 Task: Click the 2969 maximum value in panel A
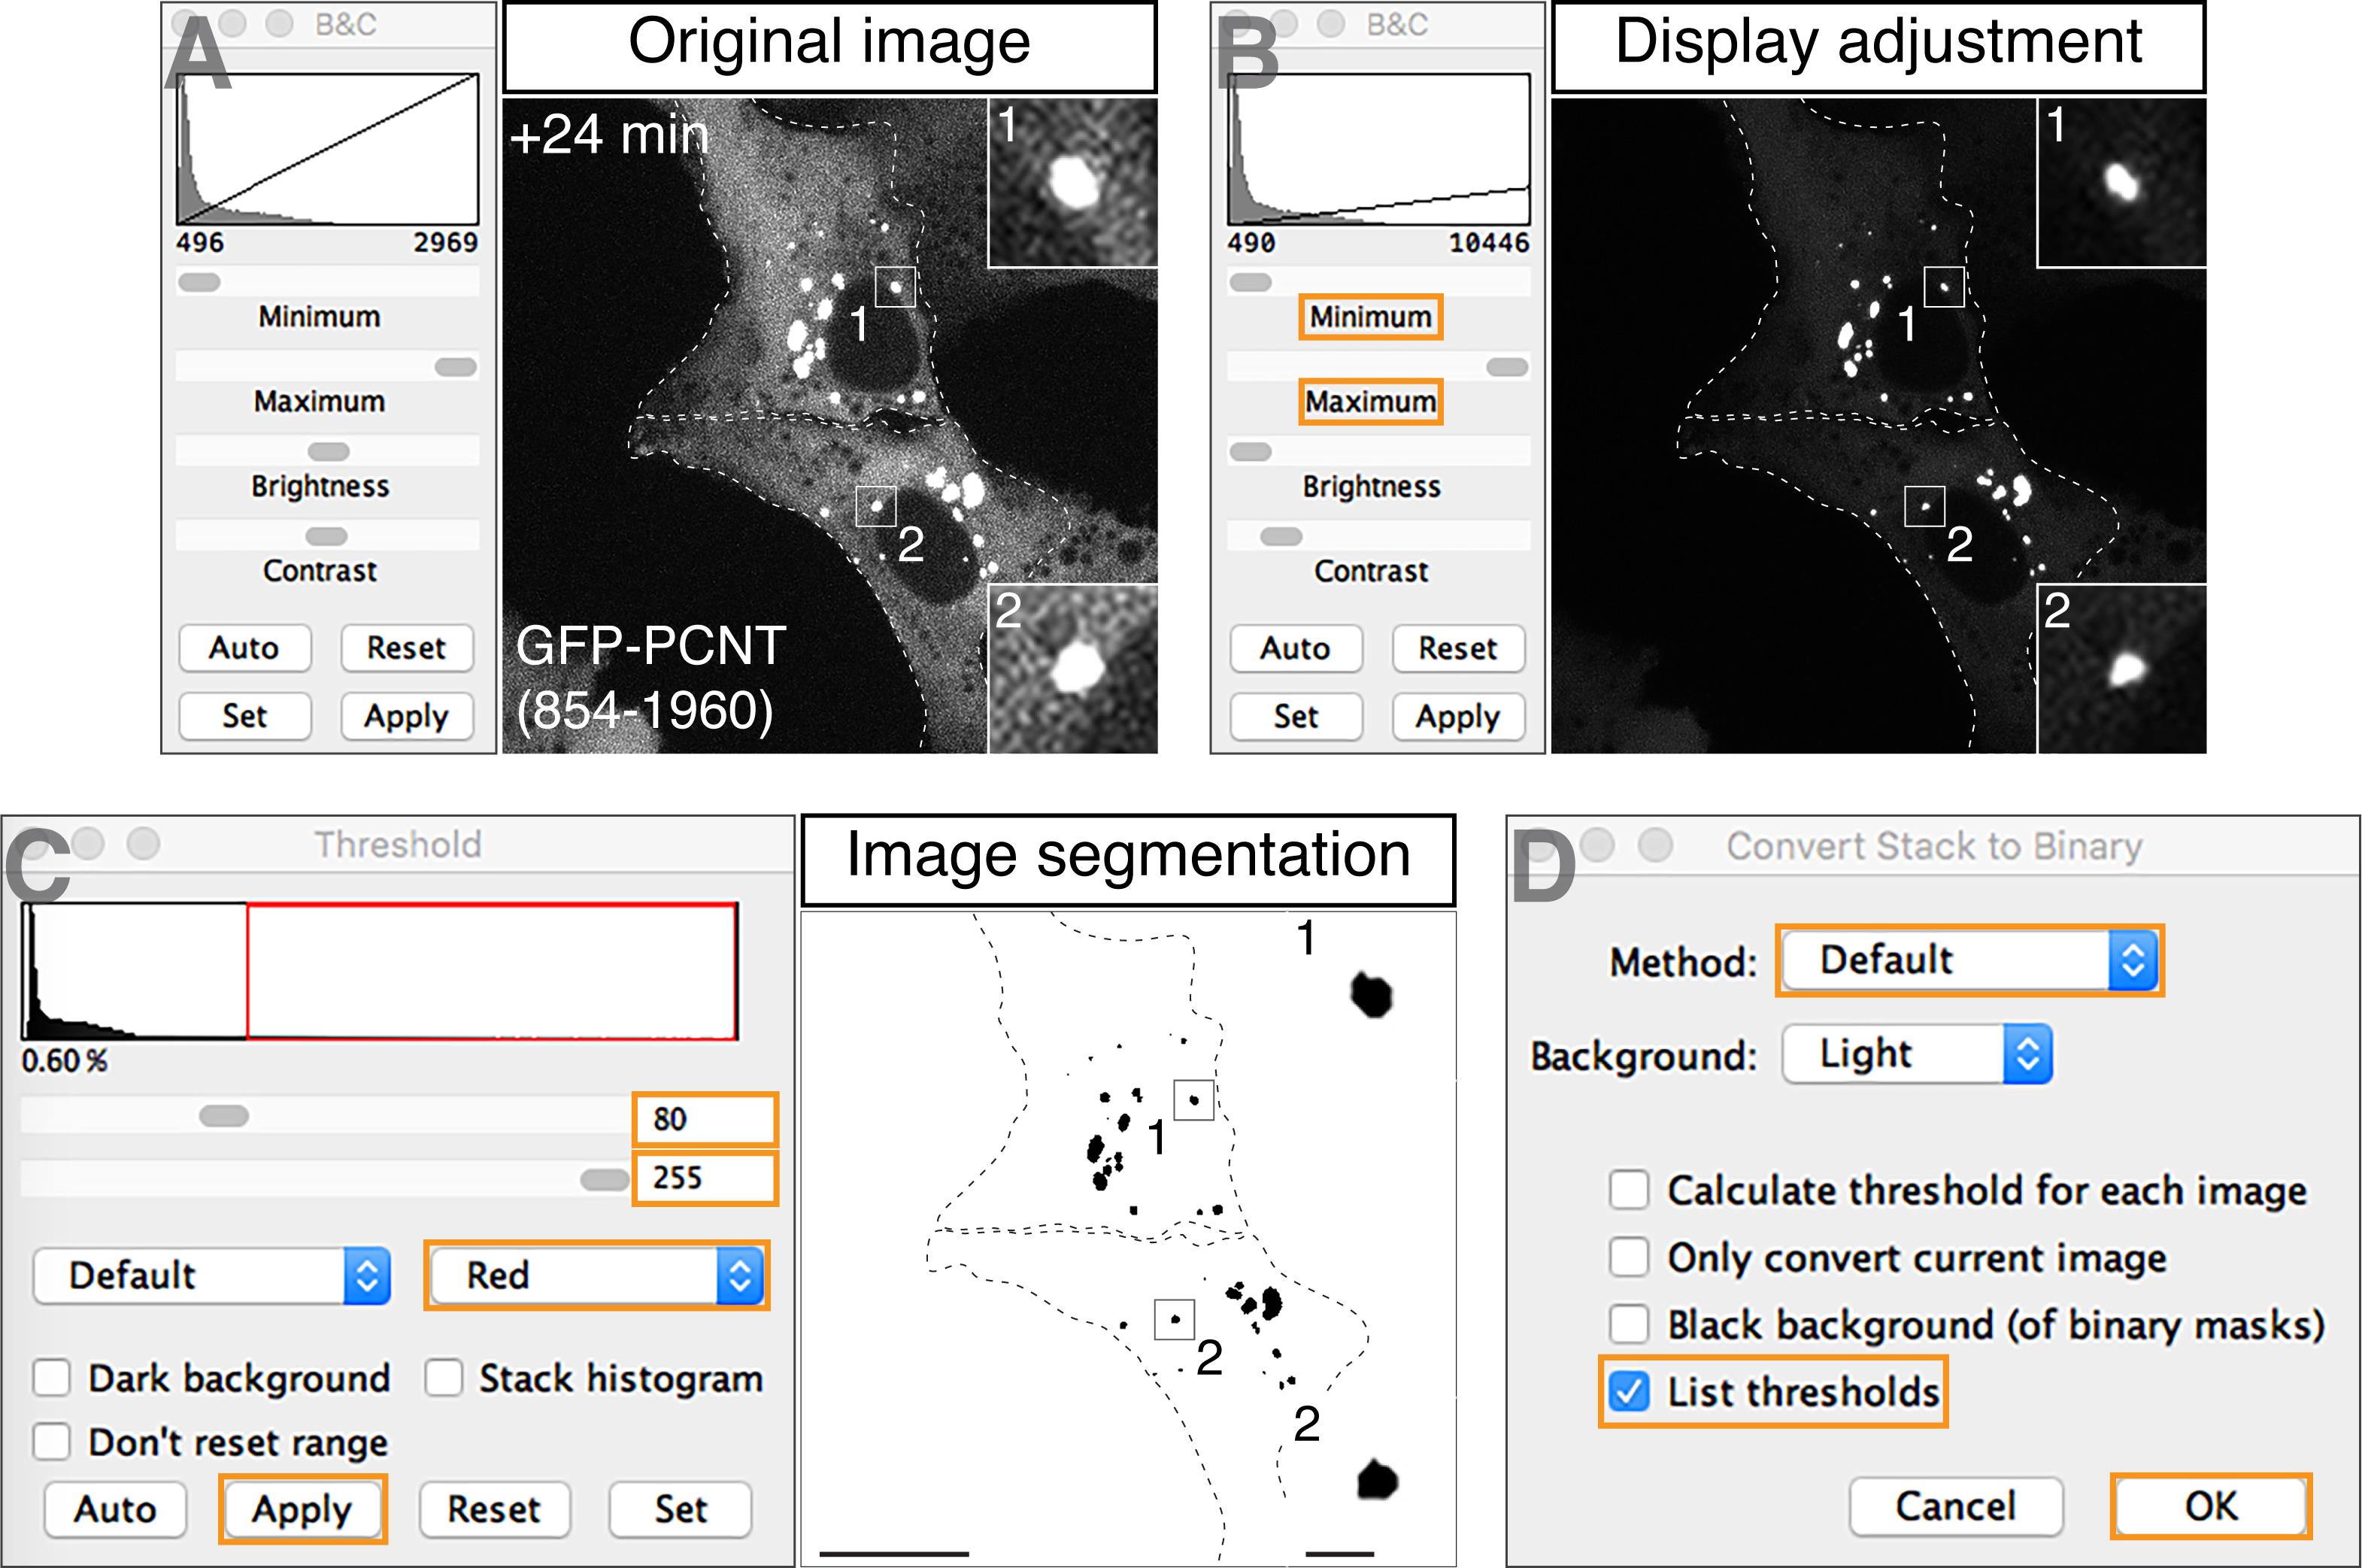coord(446,243)
